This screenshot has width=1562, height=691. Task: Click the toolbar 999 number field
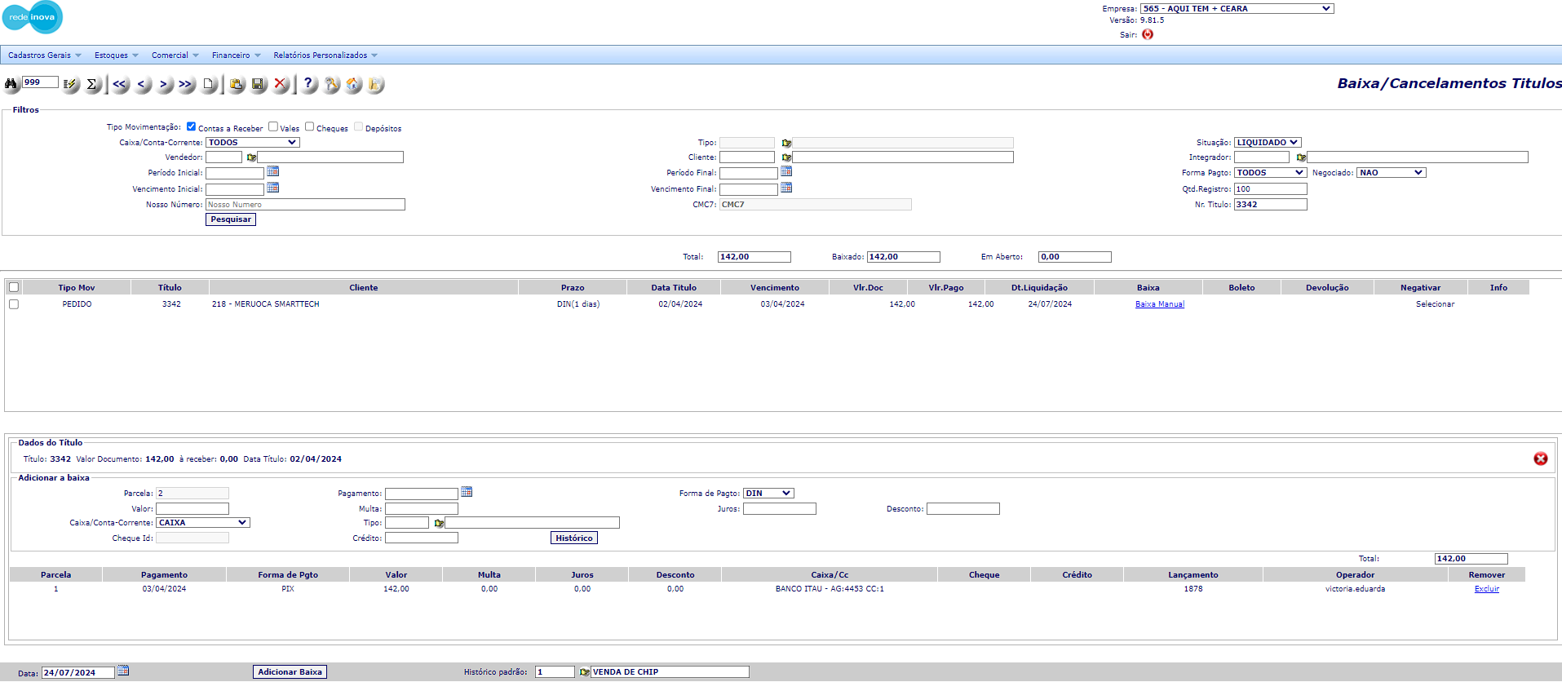40,82
